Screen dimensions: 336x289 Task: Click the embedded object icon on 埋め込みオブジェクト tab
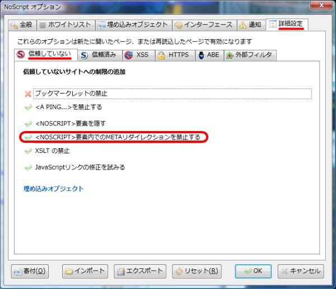(101, 25)
